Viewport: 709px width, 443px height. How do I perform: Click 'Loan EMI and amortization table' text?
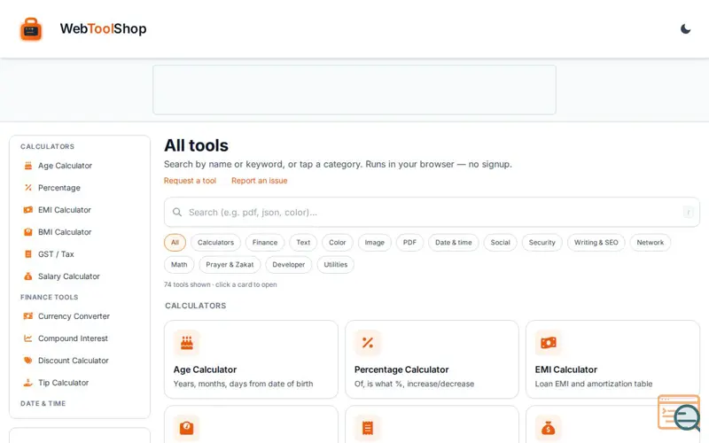(x=594, y=384)
